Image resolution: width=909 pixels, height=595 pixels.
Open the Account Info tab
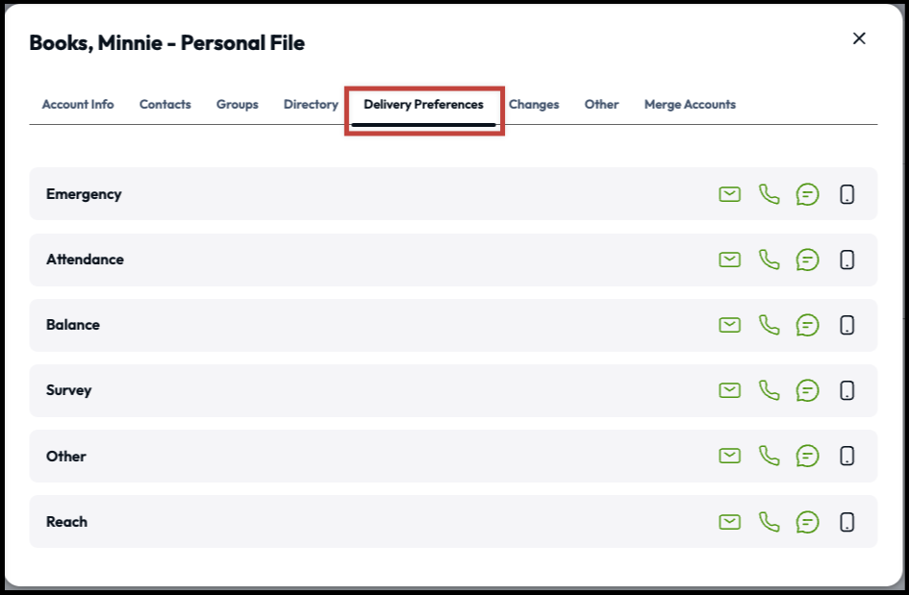tap(77, 104)
